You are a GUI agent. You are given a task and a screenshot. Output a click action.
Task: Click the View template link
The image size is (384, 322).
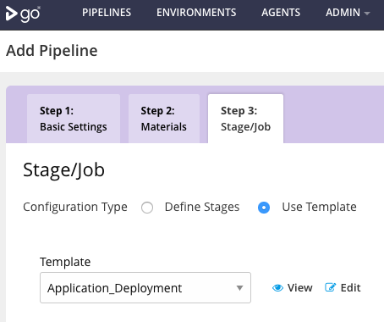pyautogui.click(x=293, y=288)
